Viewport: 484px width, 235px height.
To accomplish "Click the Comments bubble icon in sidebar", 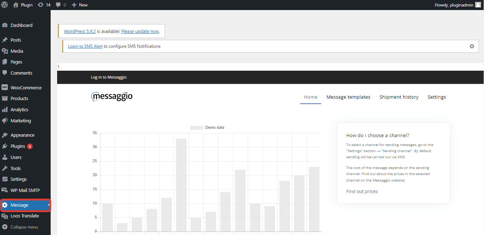I will tap(5, 73).
